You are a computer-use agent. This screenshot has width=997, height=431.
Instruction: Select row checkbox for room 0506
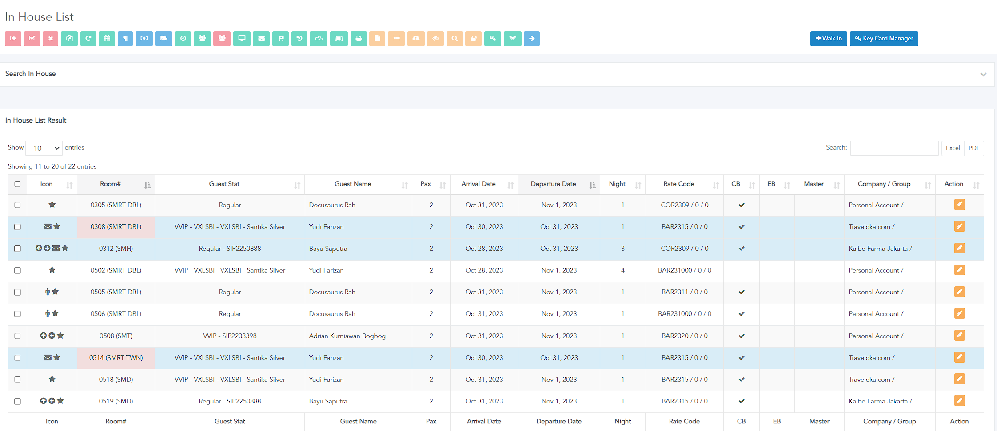point(17,314)
